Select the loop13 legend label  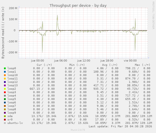(x=13, y=85)
